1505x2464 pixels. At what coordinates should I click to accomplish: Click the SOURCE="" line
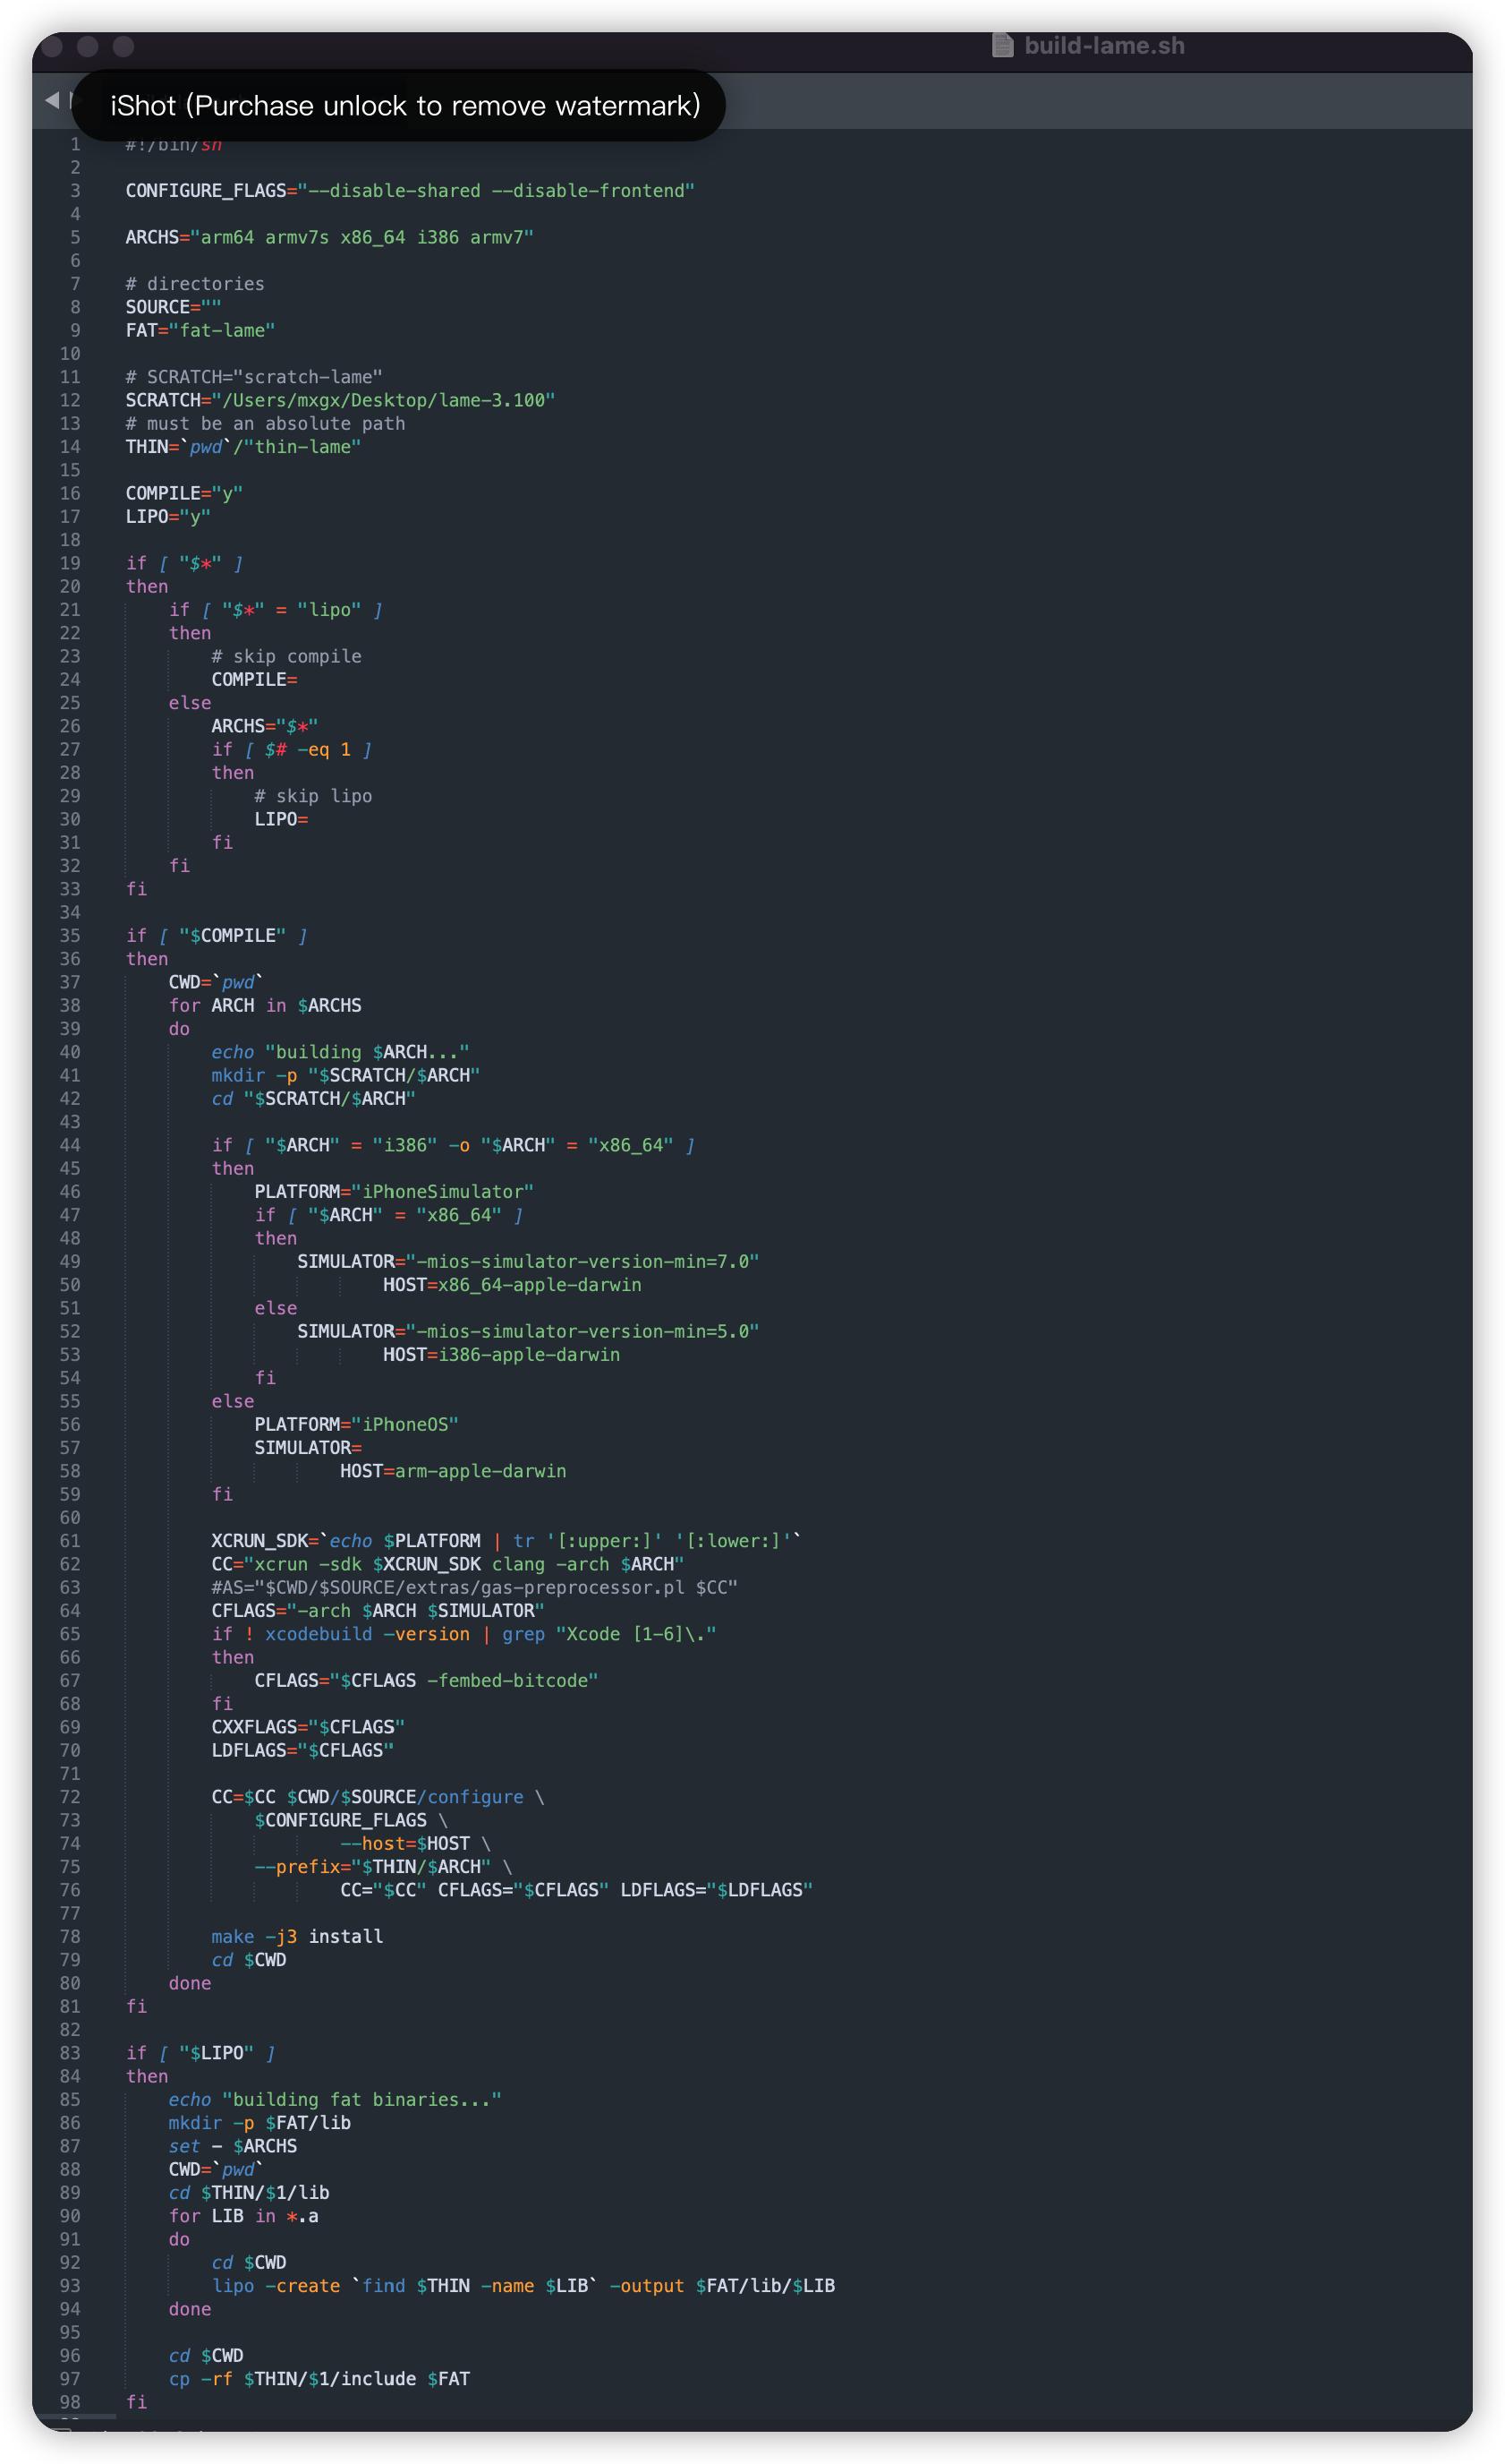173,307
